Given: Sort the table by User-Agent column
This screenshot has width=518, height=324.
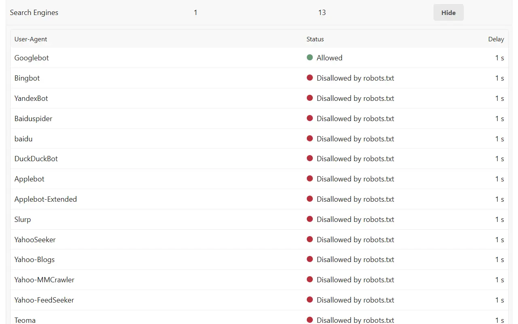Looking at the screenshot, I should [30, 39].
